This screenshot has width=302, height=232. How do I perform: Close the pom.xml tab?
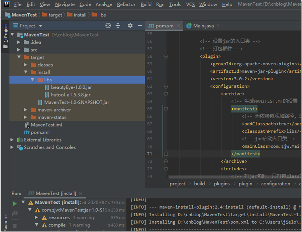coord(179,25)
